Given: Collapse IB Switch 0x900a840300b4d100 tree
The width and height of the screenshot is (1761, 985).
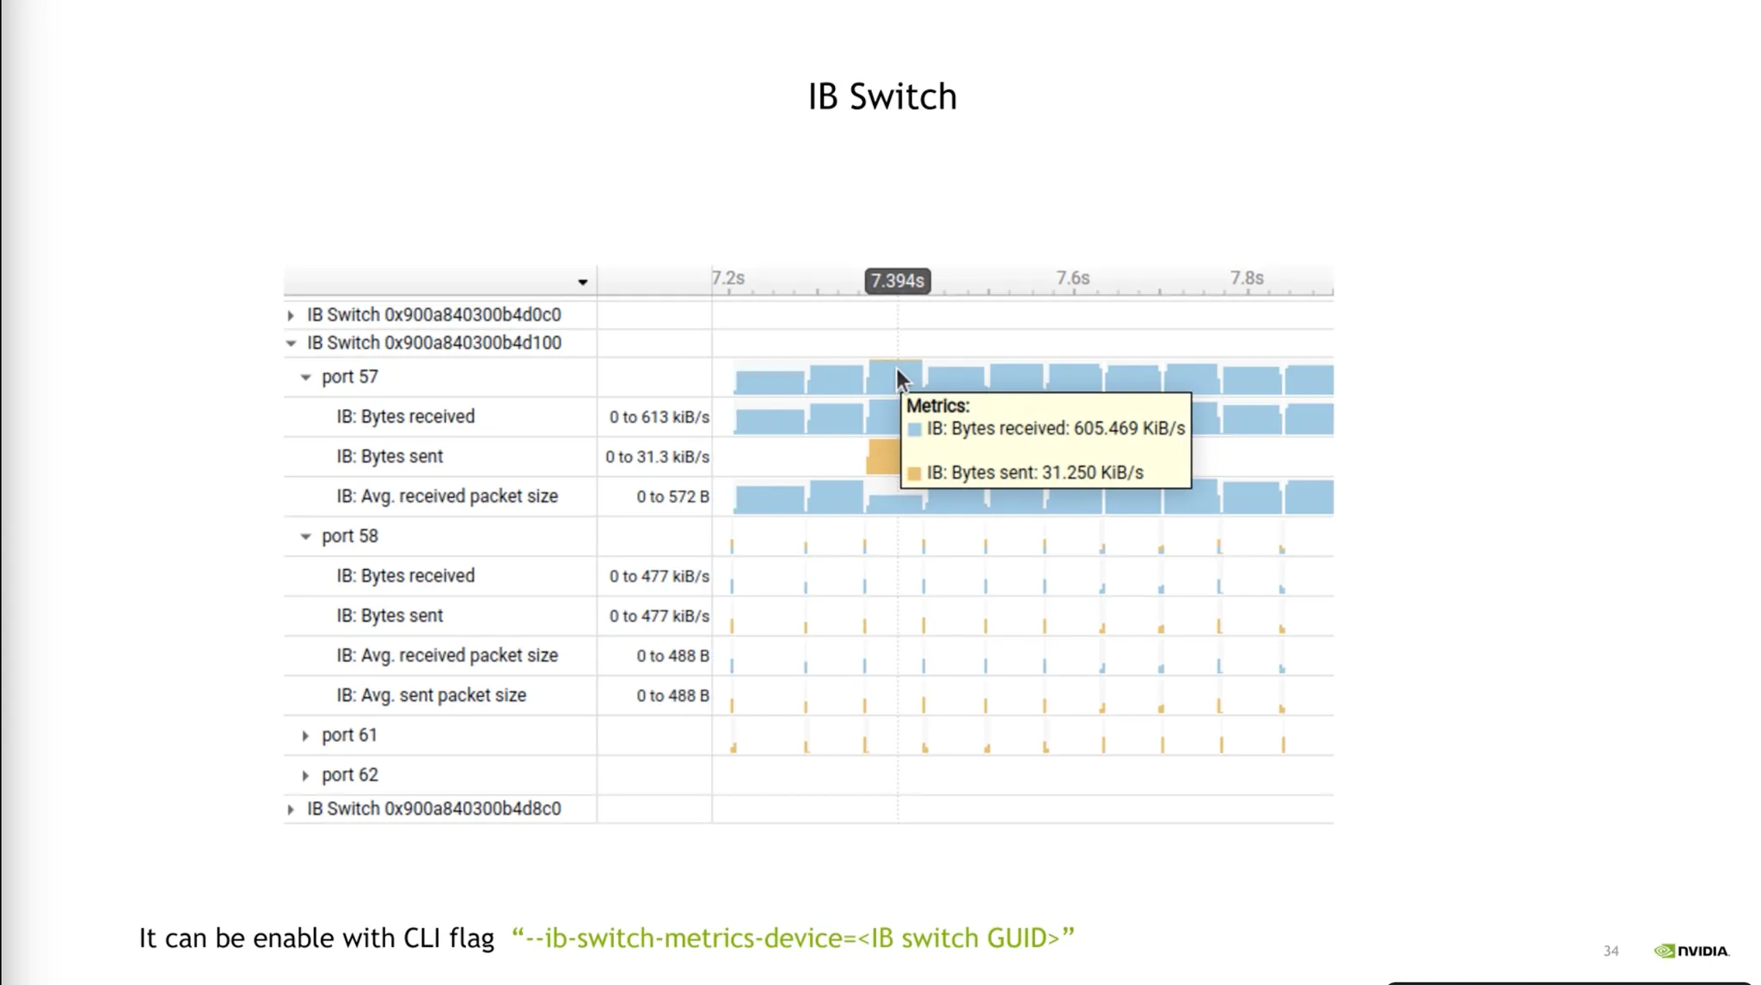Looking at the screenshot, I should tap(291, 344).
